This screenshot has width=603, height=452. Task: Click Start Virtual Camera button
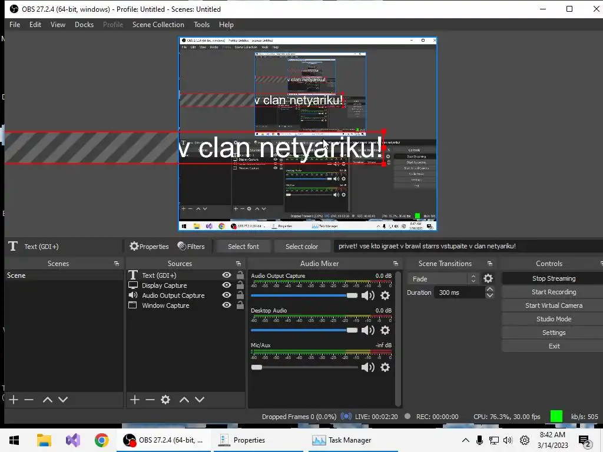point(554,305)
